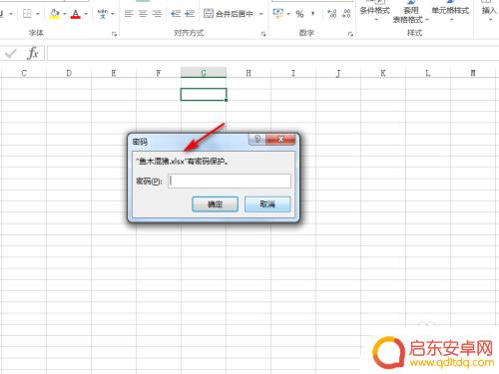Click the selected cell in column G
The width and height of the screenshot is (499, 374).
coord(204,95)
